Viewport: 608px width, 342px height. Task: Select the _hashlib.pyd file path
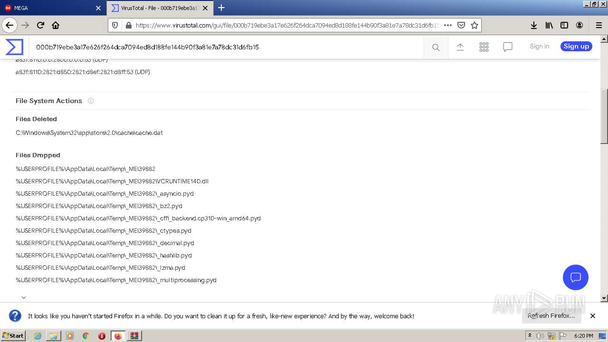point(104,255)
